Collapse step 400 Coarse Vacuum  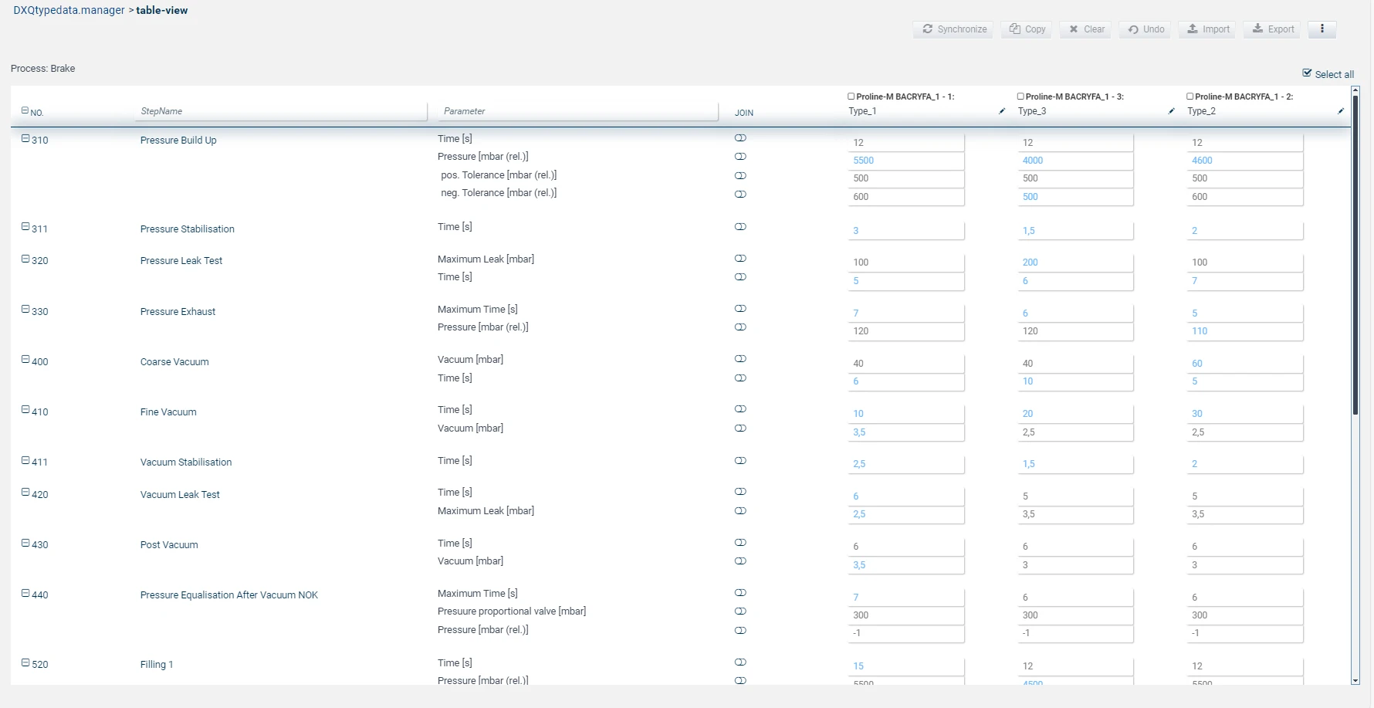(25, 360)
